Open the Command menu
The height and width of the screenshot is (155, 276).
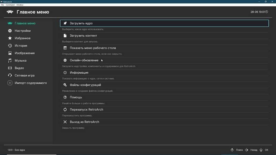tap(10, 5)
